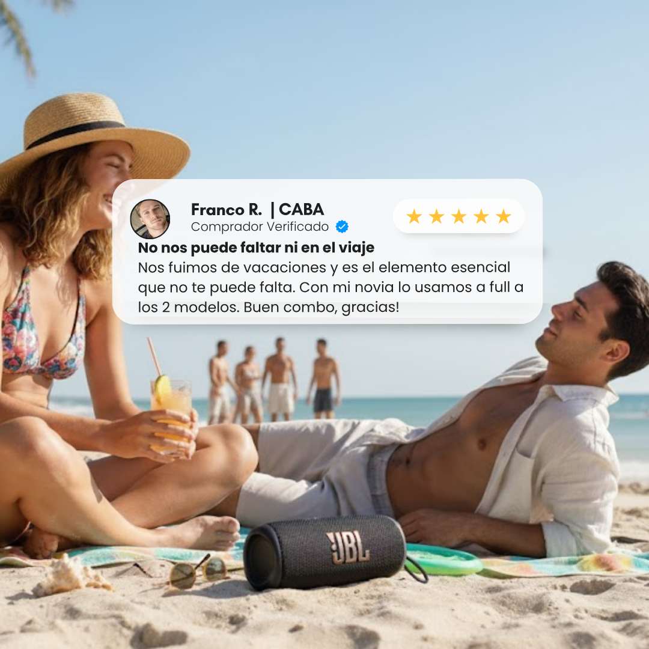This screenshot has height=649, width=649.
Task: Click the Comprador Verificado label
Action: pyautogui.click(x=260, y=227)
